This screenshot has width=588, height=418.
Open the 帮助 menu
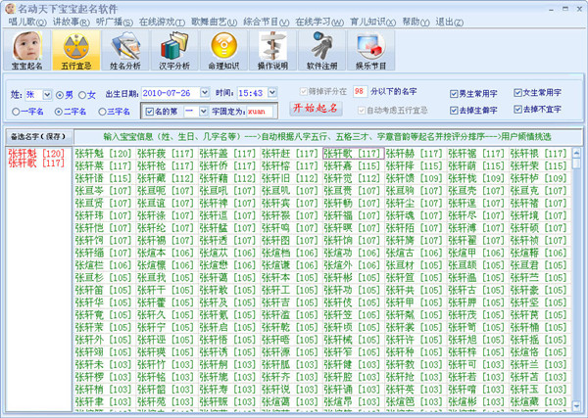point(416,21)
